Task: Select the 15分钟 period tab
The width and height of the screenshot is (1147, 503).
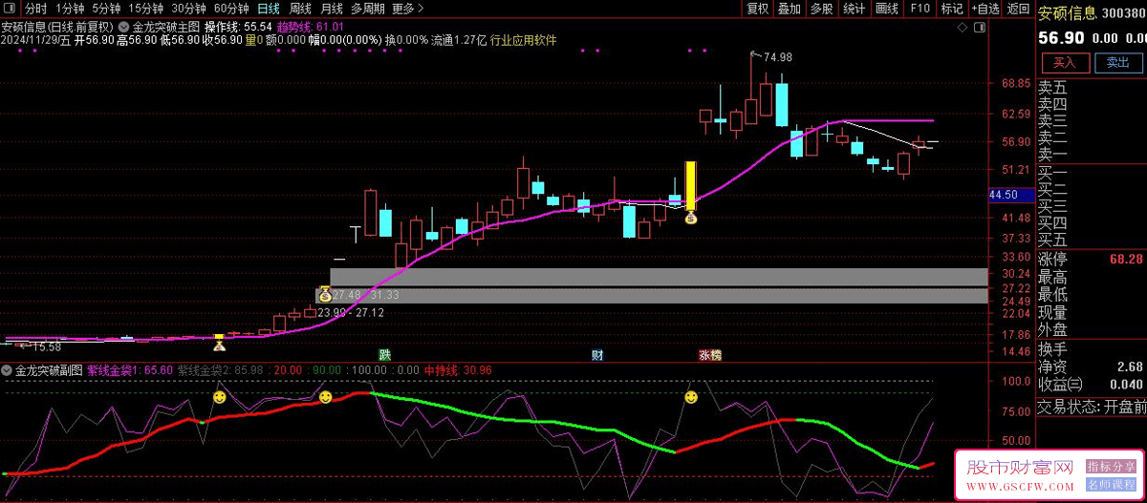Action: [x=145, y=9]
